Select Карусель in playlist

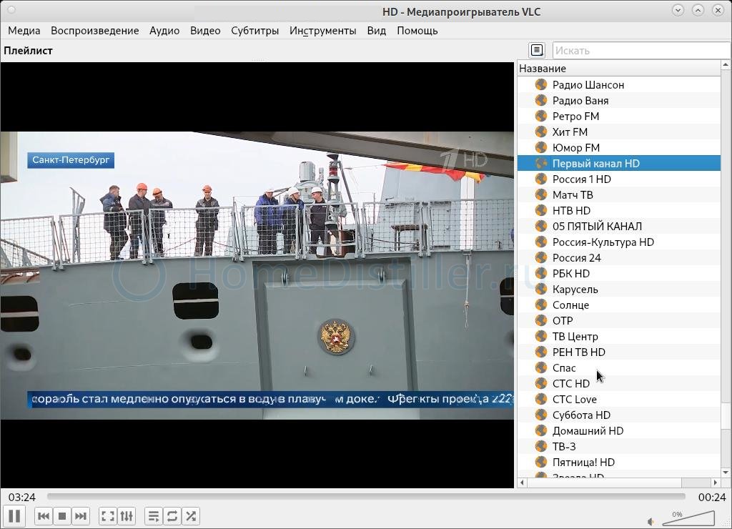point(619,289)
